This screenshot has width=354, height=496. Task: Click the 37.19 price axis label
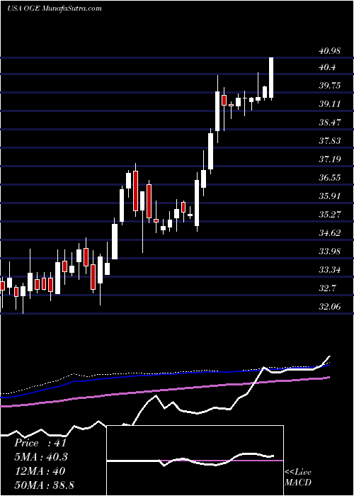[329, 159]
